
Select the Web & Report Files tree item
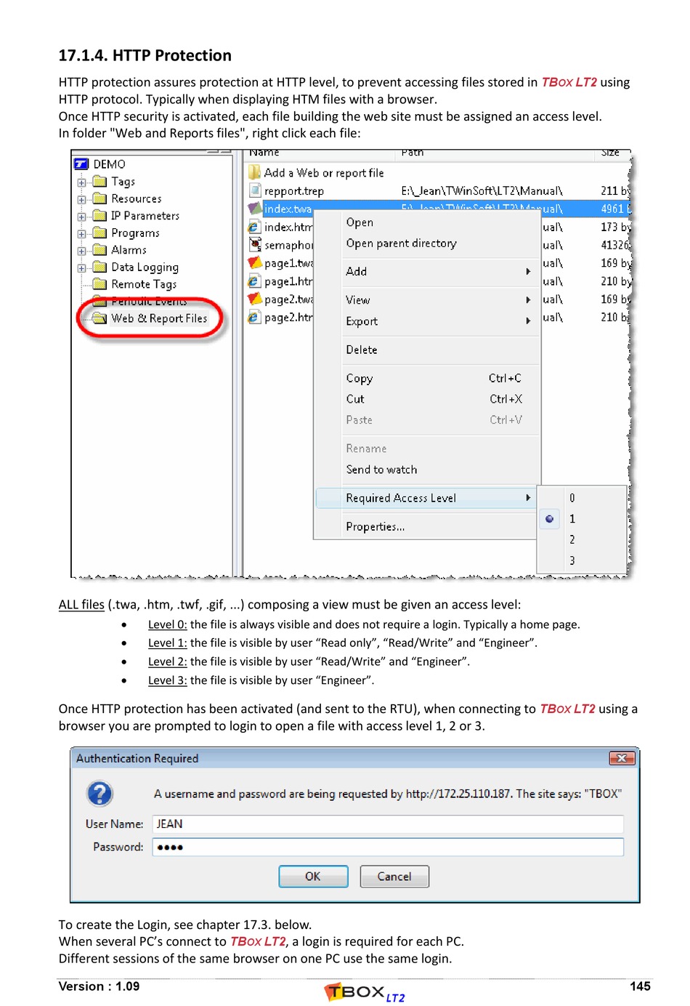point(159,318)
